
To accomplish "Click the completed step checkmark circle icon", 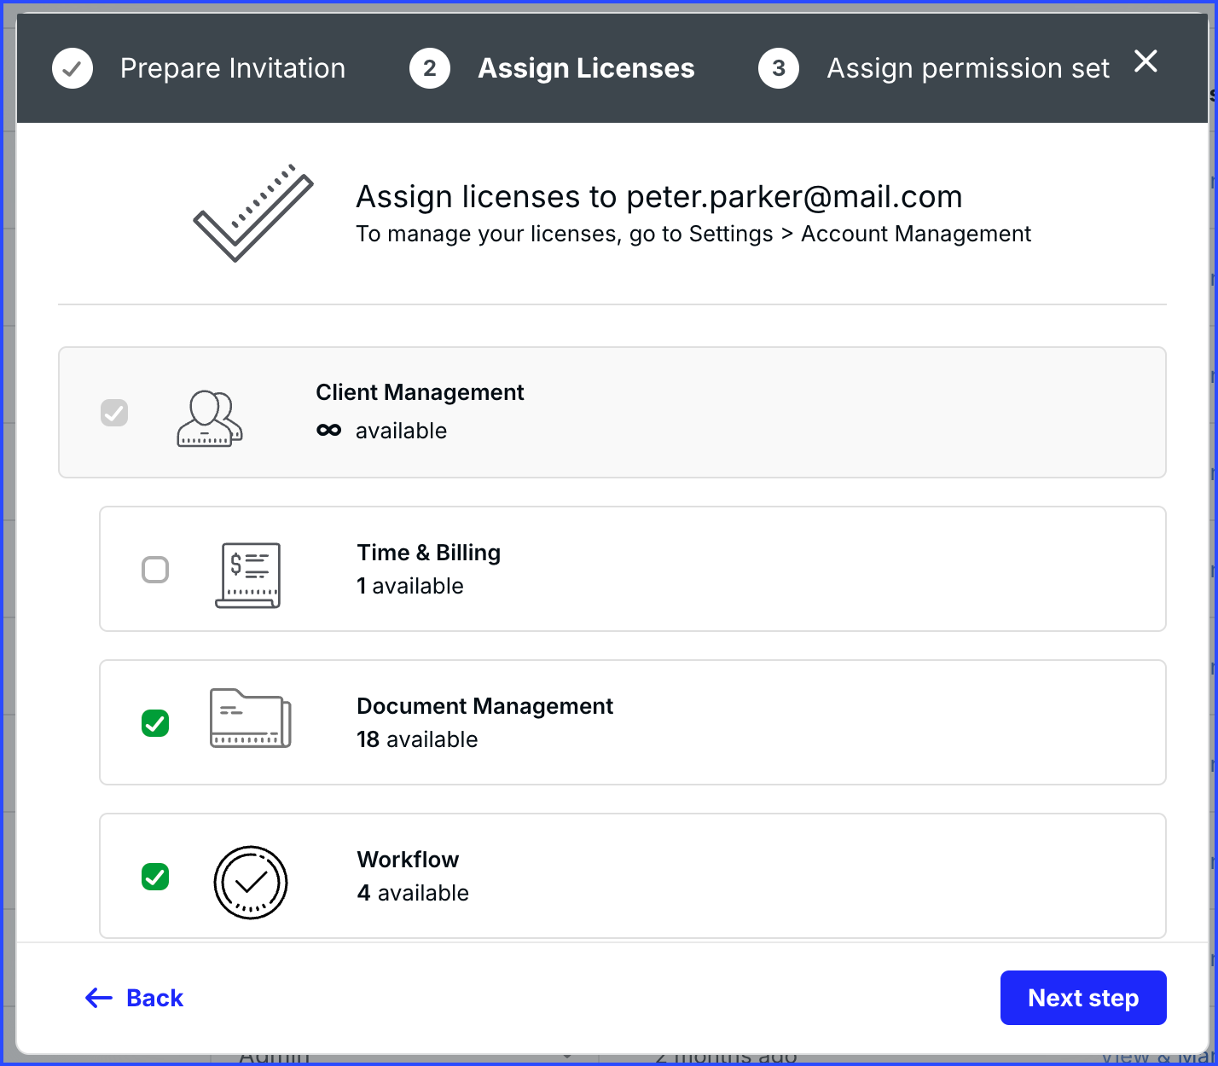I will click(72, 68).
